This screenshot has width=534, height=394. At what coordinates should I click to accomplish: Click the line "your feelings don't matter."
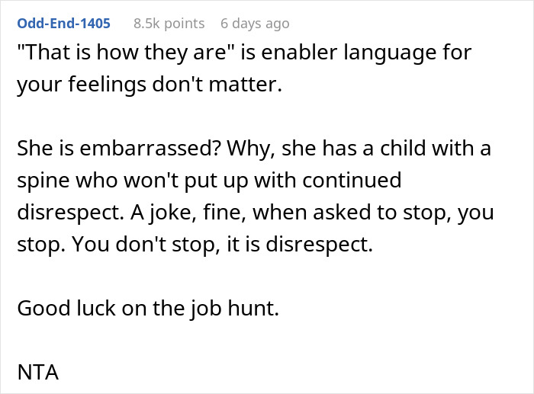tap(150, 85)
